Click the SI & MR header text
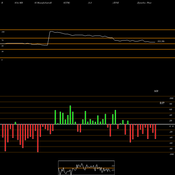175x175 pixels. [19, 3]
